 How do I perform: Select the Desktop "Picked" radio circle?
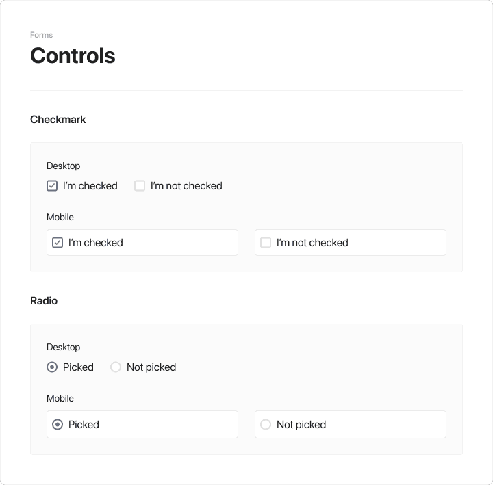52,367
